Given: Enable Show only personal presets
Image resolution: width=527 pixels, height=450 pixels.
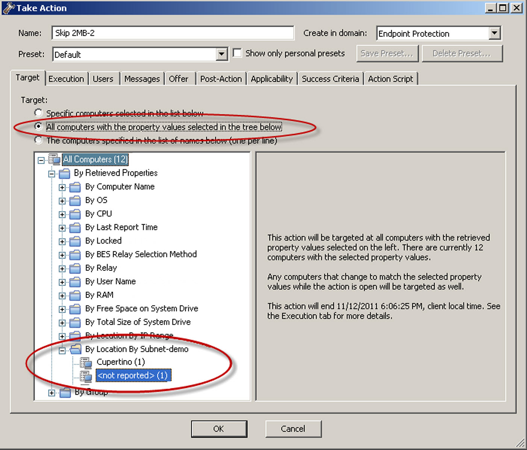Looking at the screenshot, I should [237, 53].
